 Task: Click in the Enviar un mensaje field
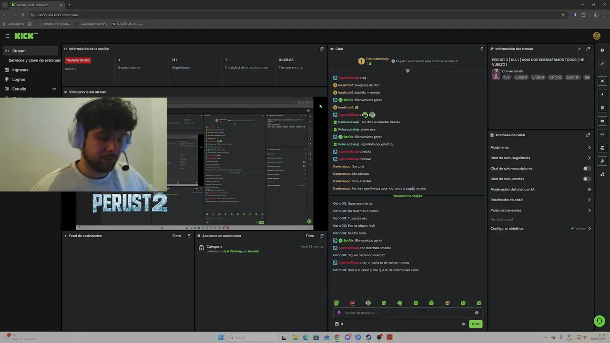(x=407, y=313)
